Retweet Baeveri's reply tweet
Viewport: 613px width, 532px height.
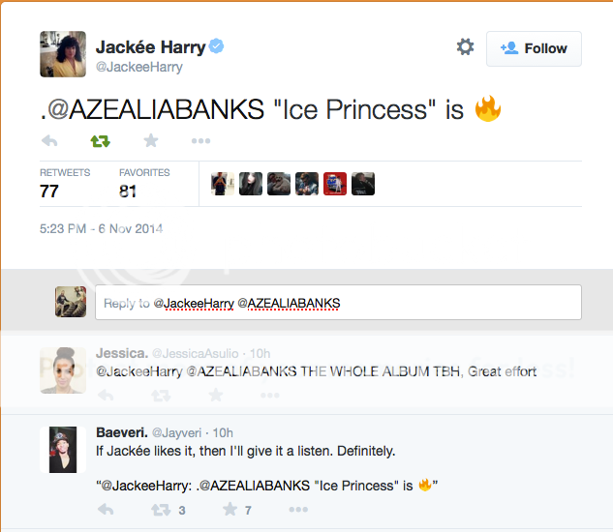[x=161, y=510]
